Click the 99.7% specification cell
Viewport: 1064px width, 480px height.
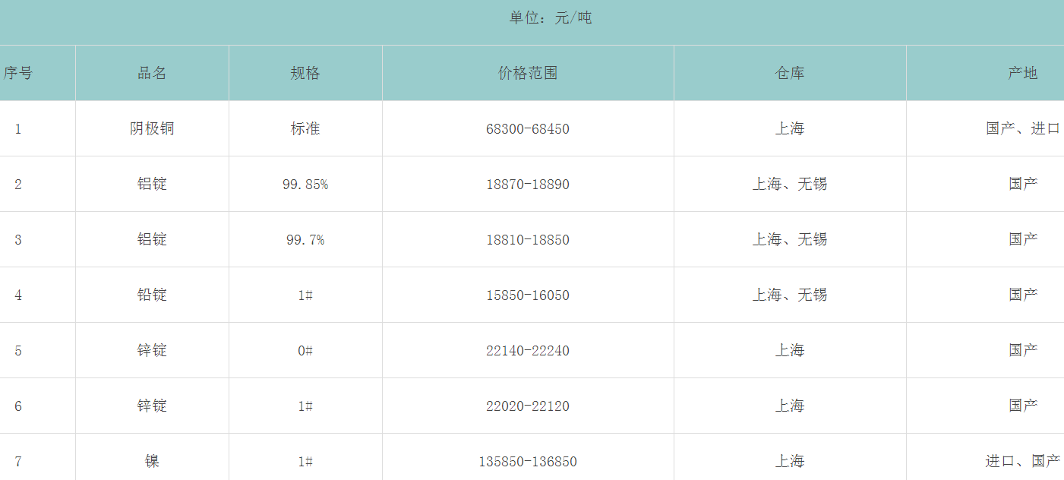click(x=305, y=240)
